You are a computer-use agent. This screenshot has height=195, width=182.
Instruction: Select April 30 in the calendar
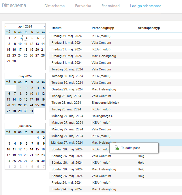[14, 61]
